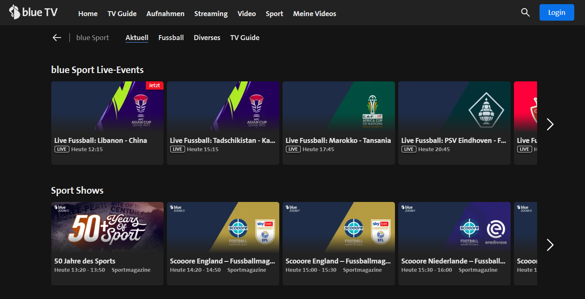Open Video in the top navigation

click(247, 14)
